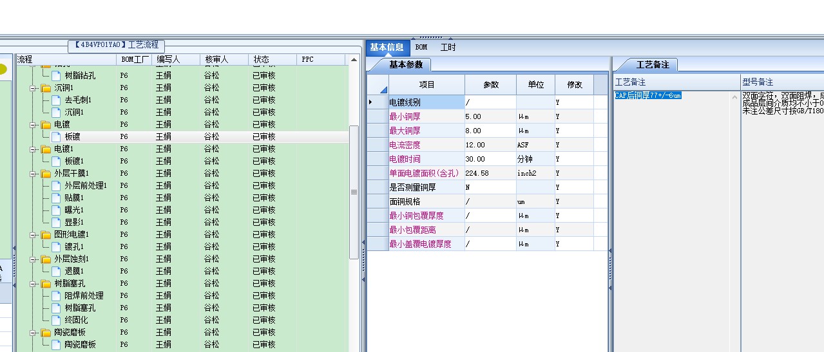Click the document icon beside 阻焊前处理
The height and width of the screenshot is (352, 824).
(x=56, y=295)
